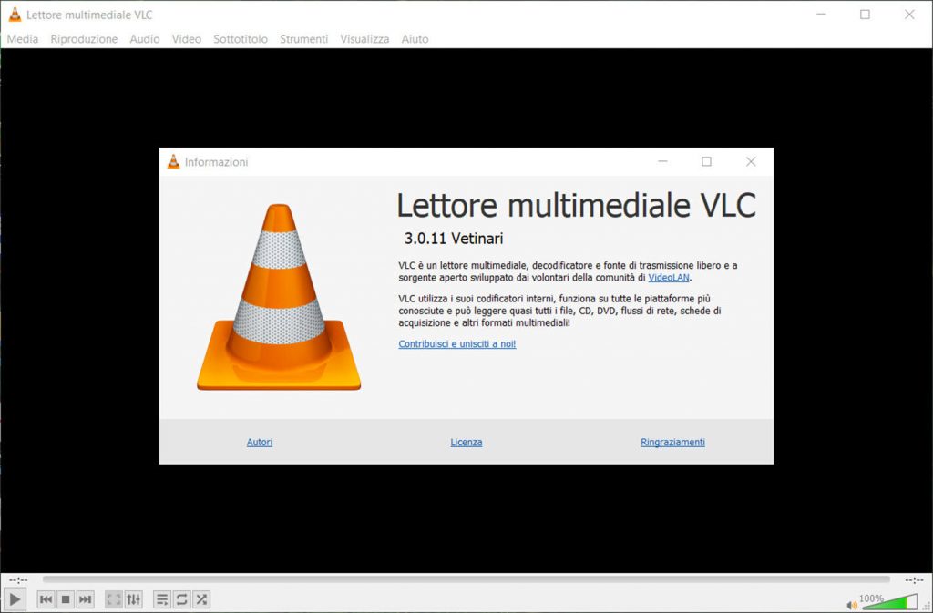Open the Licenza link
The image size is (933, 613).
[466, 443]
